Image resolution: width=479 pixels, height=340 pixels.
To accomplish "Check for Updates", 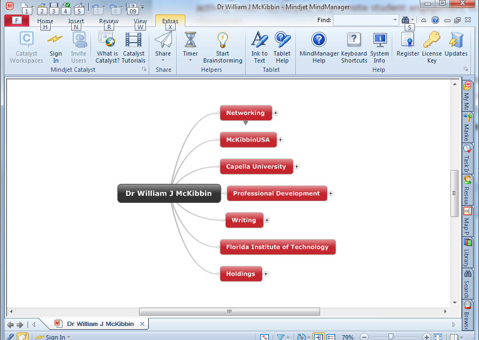I will [456, 46].
